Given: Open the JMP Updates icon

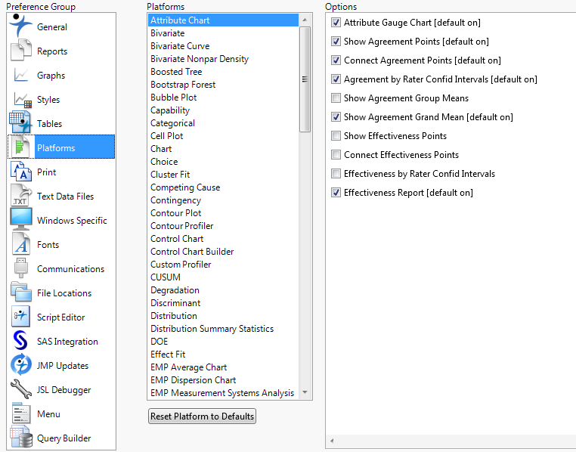Looking at the screenshot, I should pyautogui.click(x=20, y=364).
